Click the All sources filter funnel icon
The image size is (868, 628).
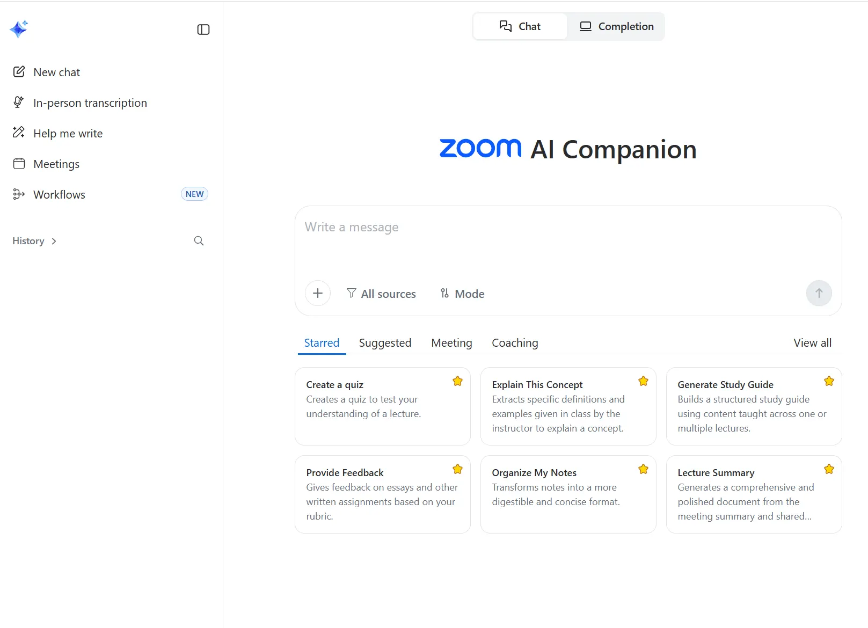(x=351, y=293)
